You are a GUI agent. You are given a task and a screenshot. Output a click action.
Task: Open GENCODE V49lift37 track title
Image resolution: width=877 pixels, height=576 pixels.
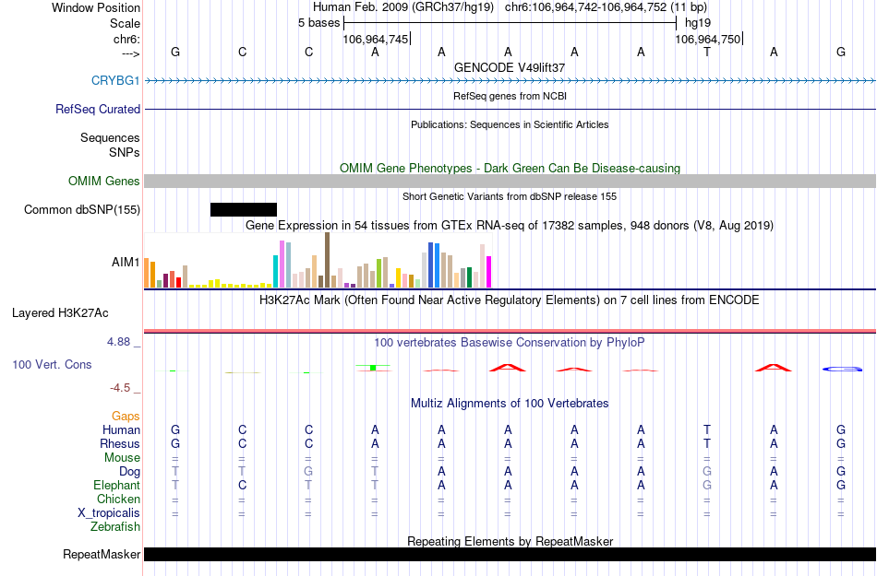coord(510,67)
